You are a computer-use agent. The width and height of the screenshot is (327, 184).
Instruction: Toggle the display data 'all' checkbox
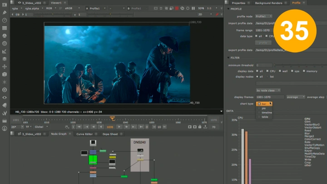click(x=257, y=71)
